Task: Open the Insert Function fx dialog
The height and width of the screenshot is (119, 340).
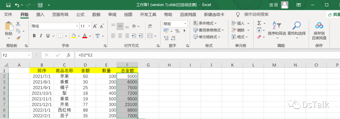Action: click(x=69, y=55)
